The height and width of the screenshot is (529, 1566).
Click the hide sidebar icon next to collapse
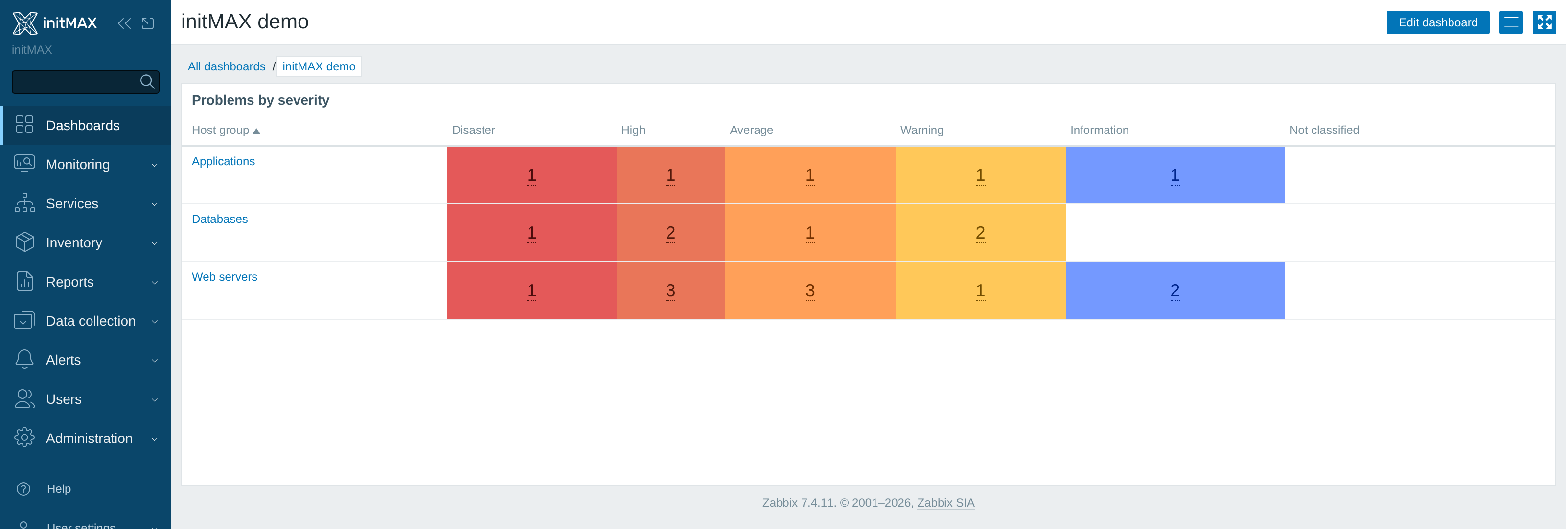click(x=148, y=23)
